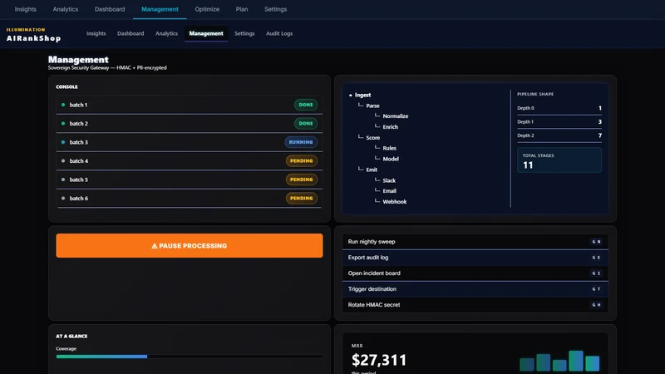Click the PENDING badge on batch 4
Image resolution: width=665 pixels, height=374 pixels.
pyautogui.click(x=302, y=160)
